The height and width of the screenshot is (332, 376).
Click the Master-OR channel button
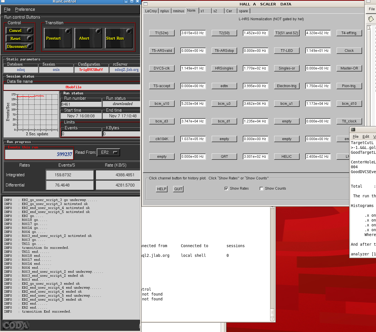[x=349, y=68]
